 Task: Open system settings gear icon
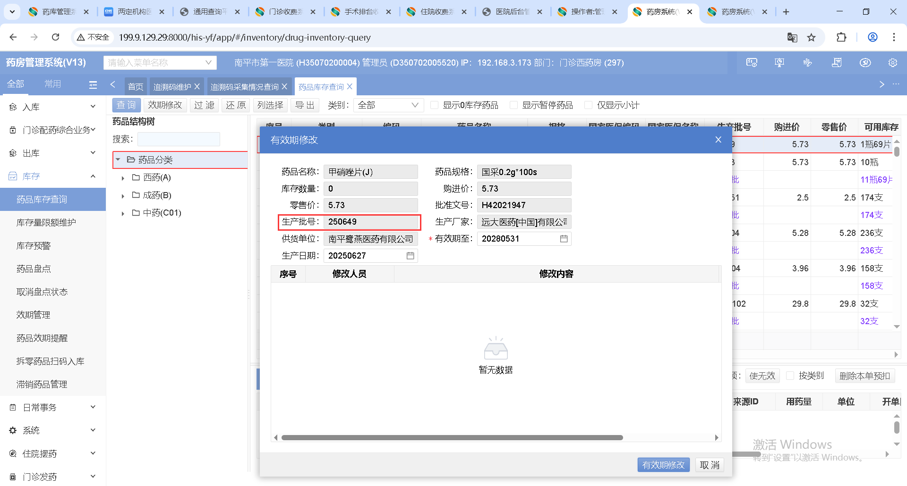click(x=893, y=63)
